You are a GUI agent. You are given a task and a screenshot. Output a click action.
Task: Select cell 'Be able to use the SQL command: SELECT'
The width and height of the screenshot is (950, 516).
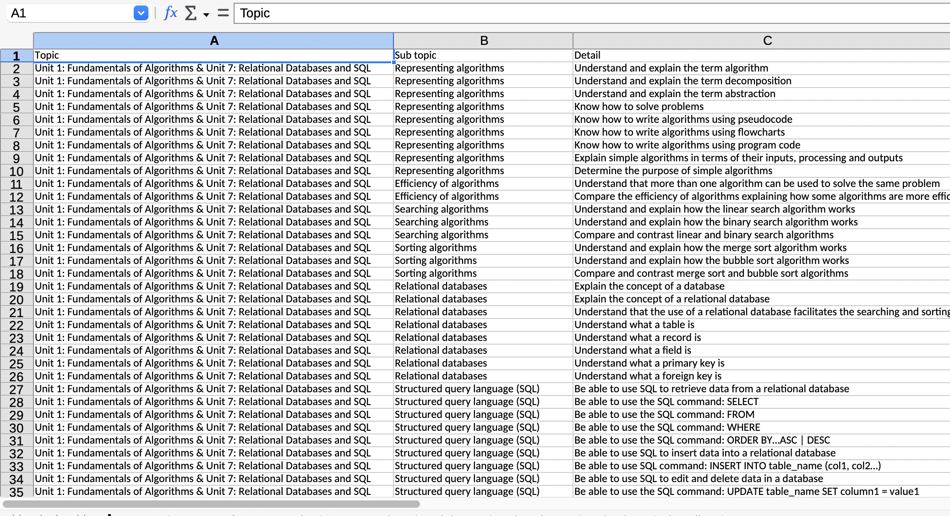click(x=760, y=402)
